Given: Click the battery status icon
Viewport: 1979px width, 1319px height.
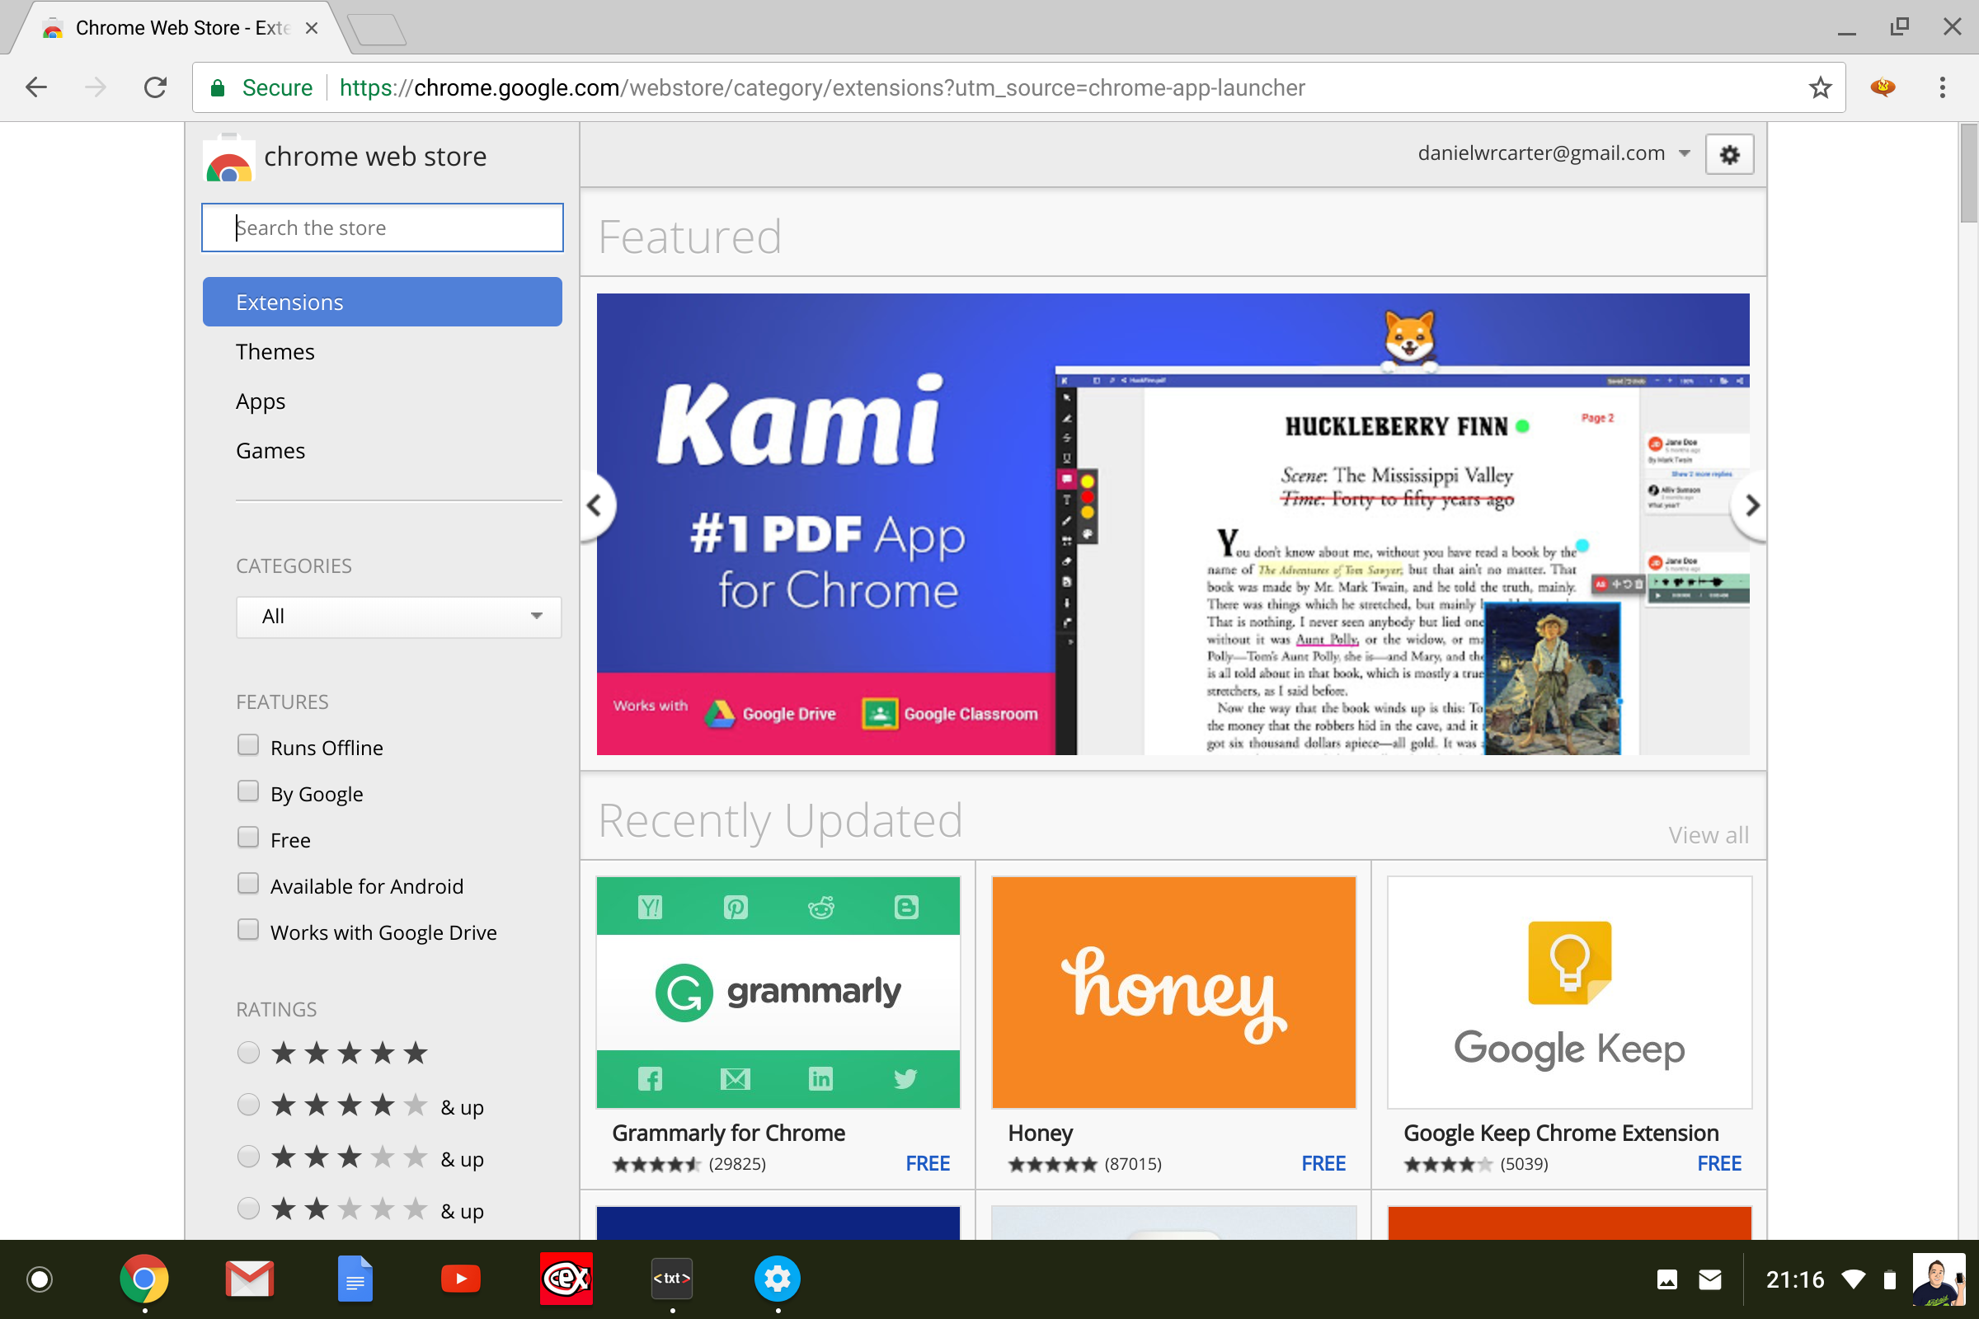Looking at the screenshot, I should point(1890,1280).
